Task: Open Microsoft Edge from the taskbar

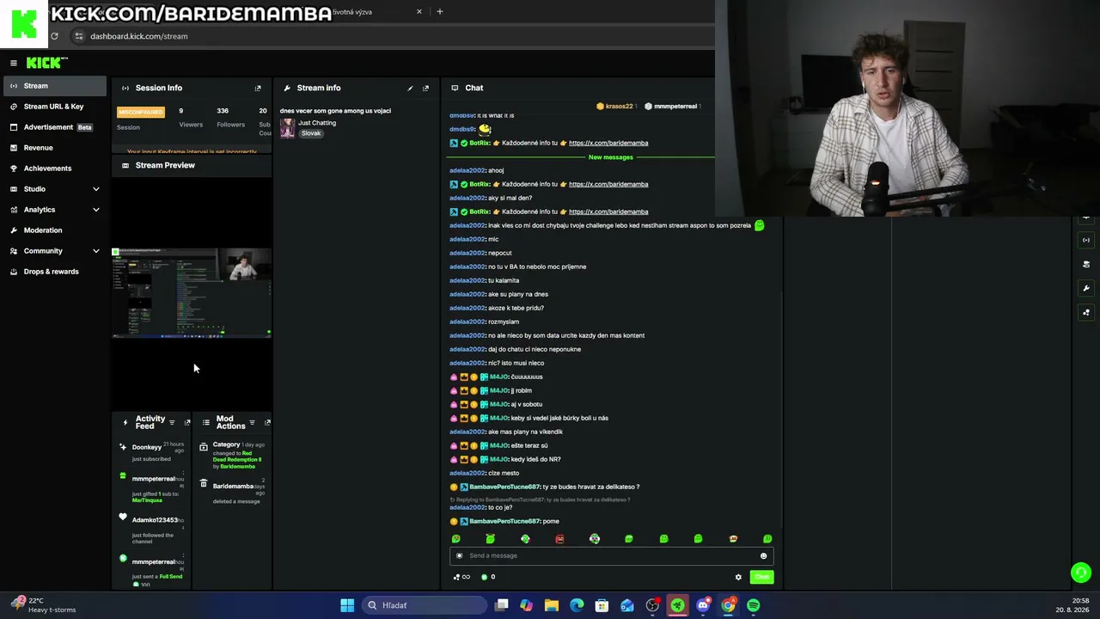Action: coord(577,605)
